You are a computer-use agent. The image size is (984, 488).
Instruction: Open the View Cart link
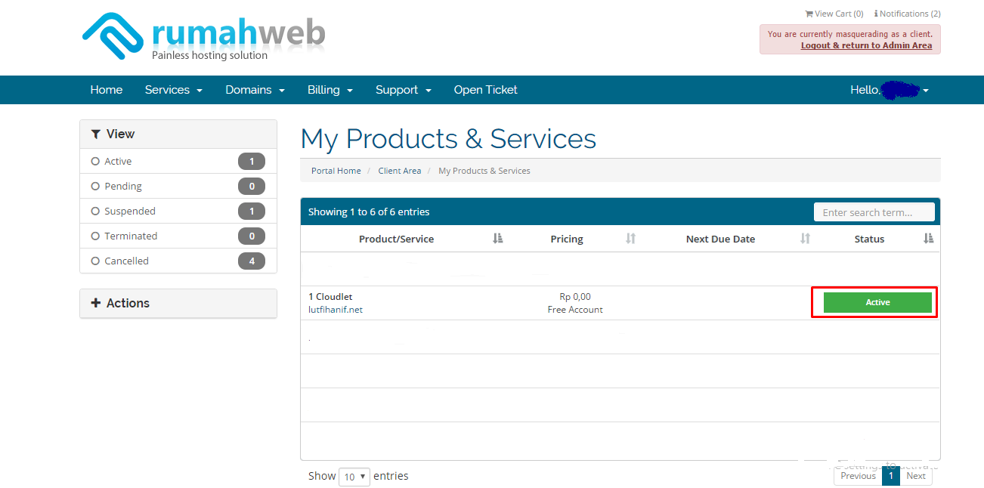pos(834,14)
